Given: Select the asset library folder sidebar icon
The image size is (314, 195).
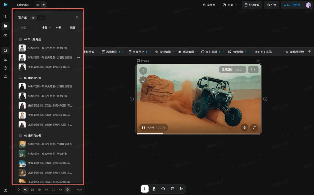Looking at the screenshot, I should click(6, 26).
